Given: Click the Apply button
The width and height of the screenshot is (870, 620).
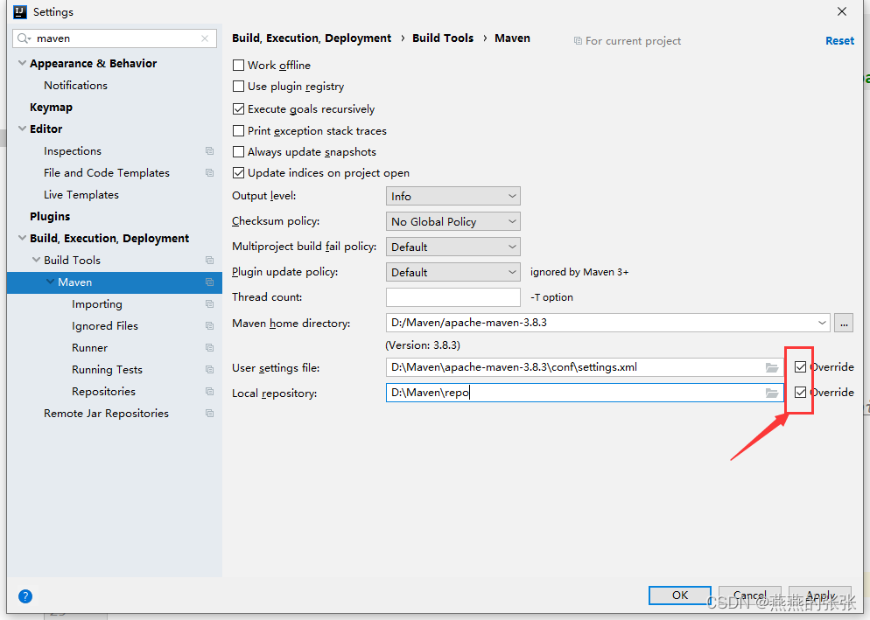Looking at the screenshot, I should tap(820, 595).
